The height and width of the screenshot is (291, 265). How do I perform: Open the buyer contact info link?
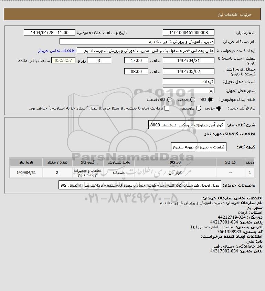tap(57, 51)
